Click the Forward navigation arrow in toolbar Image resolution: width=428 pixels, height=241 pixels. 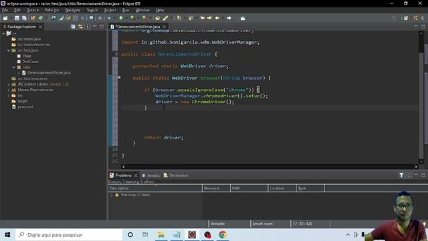pyautogui.click(x=229, y=18)
